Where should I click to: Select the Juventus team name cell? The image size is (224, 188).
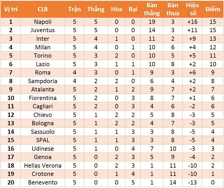(x=43, y=30)
